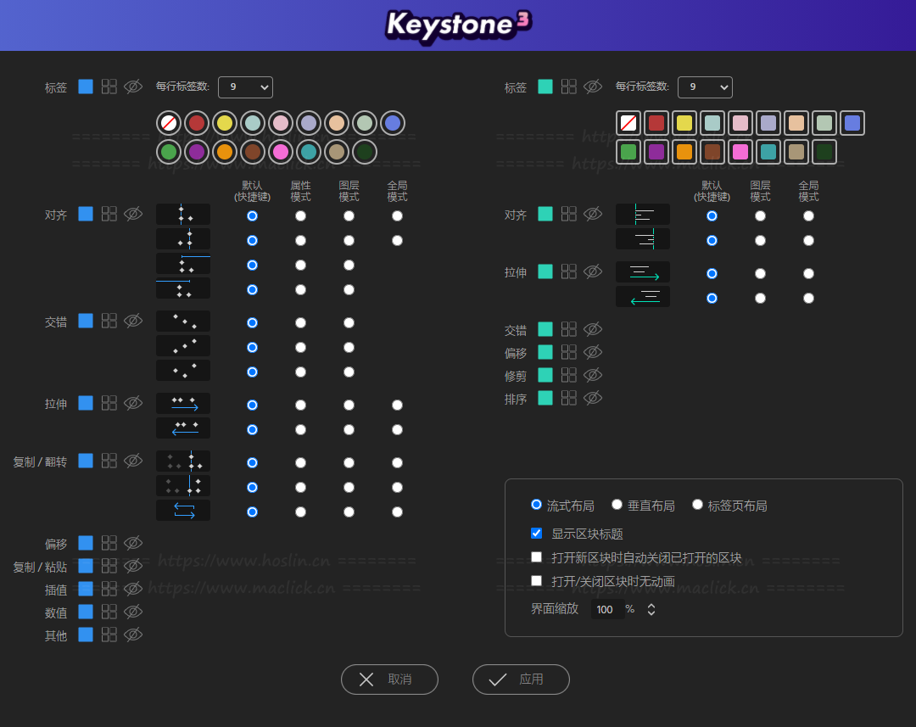Click the blue square next to 插值

pyautogui.click(x=86, y=589)
